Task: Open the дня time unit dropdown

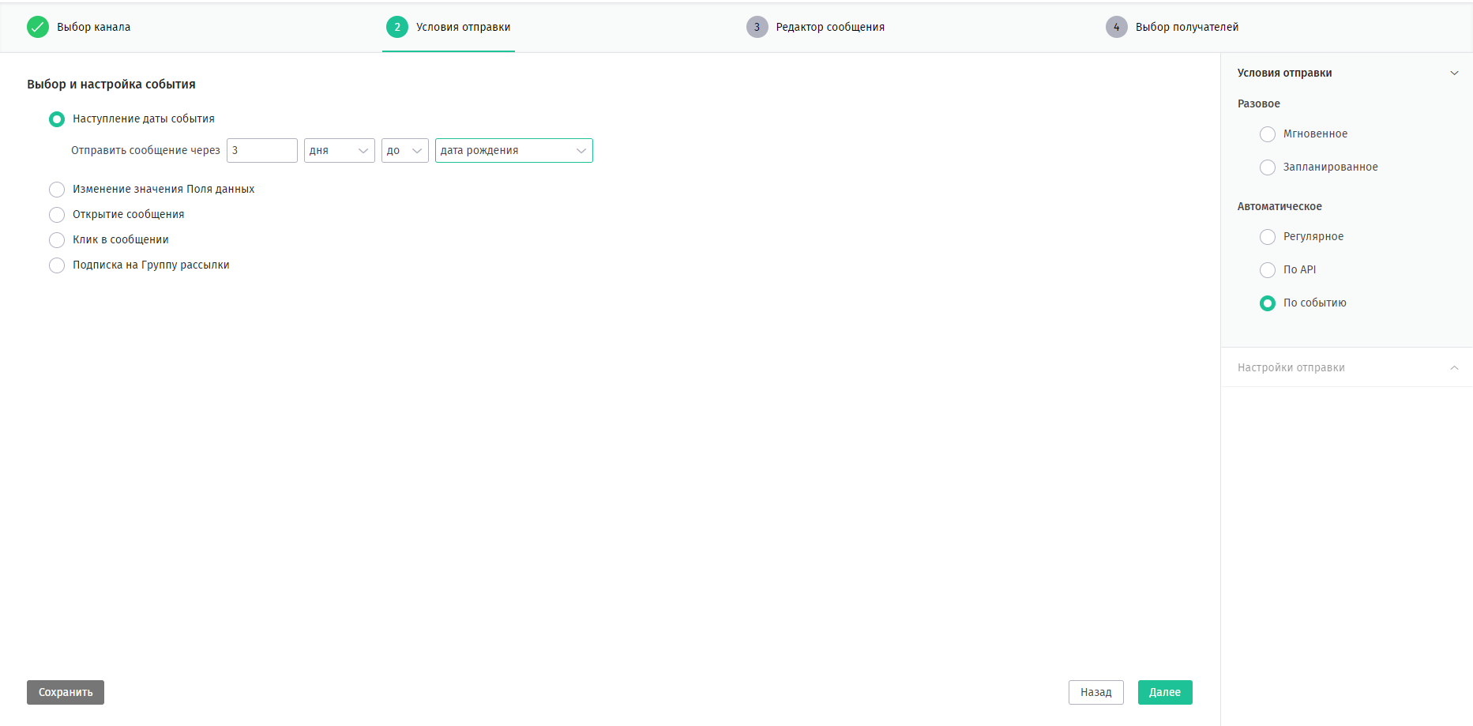Action: [340, 150]
